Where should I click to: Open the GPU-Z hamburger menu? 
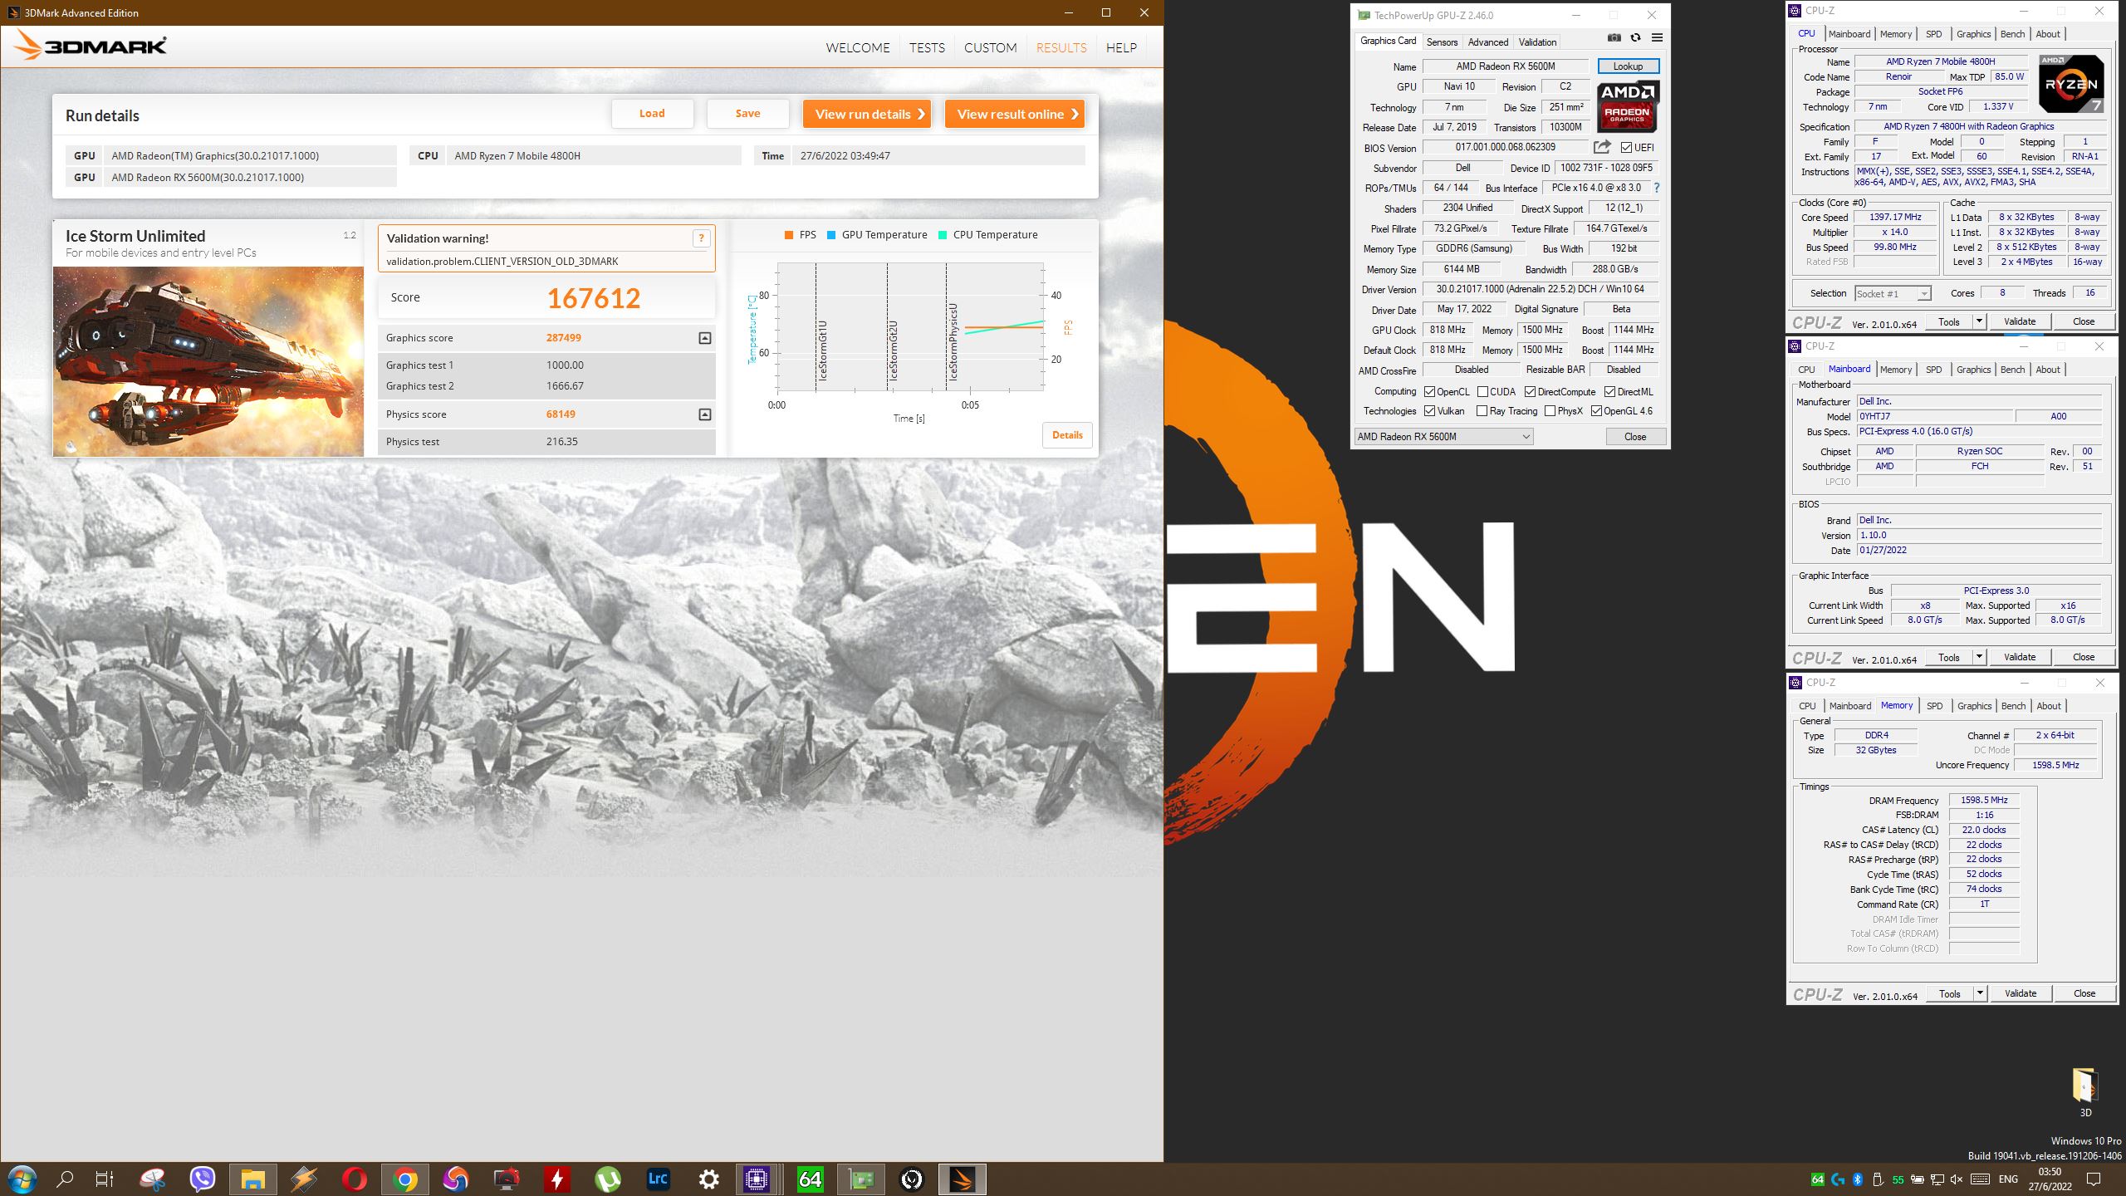(1657, 37)
